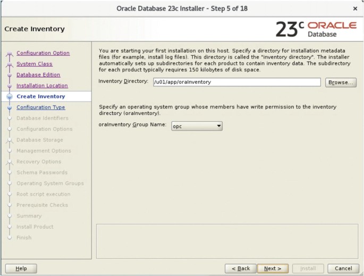Click the Database Edition step bullet
Image resolution: width=364 pixels, height=276 pixels.
[x=10, y=76]
